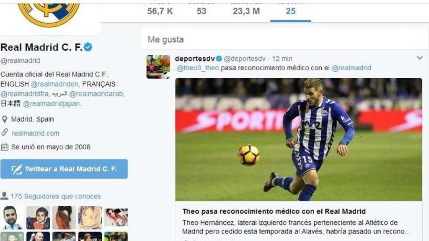Open the @realmadriden mention link
The height and width of the screenshot is (241, 429).
[54, 84]
